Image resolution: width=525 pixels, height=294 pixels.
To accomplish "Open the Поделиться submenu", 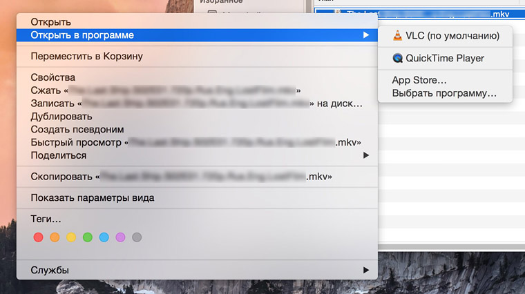I will 197,155.
